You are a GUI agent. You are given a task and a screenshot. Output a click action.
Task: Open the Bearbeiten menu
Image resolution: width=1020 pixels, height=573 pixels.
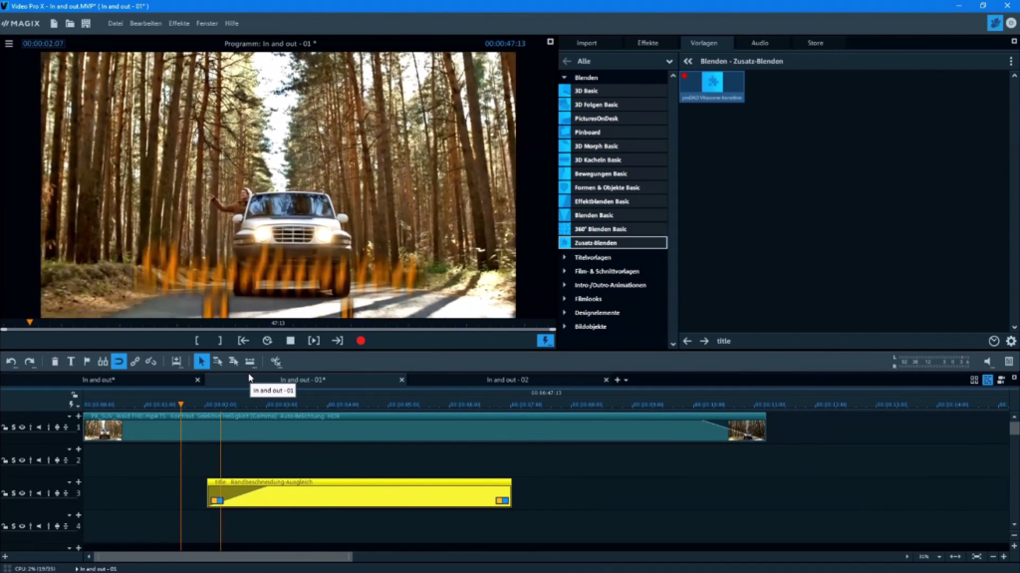pyautogui.click(x=143, y=23)
